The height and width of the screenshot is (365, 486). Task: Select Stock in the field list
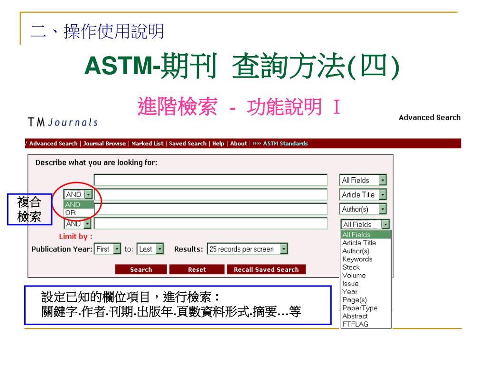pos(366,267)
